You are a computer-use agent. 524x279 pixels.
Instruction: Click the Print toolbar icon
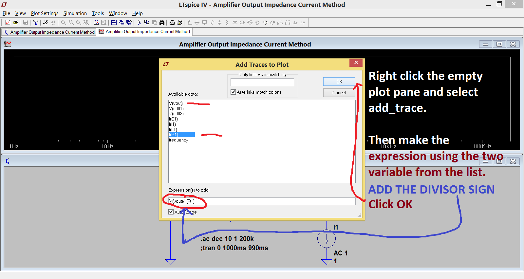[179, 22]
